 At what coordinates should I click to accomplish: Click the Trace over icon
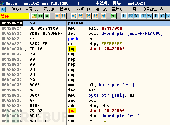click(x=95, y=16)
